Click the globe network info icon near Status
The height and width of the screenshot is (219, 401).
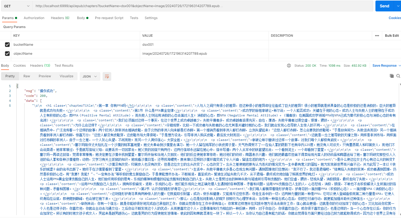coord(289,66)
